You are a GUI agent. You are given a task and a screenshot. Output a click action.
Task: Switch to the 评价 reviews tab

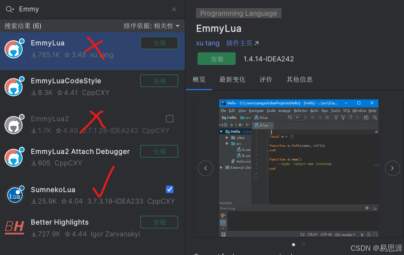(266, 79)
